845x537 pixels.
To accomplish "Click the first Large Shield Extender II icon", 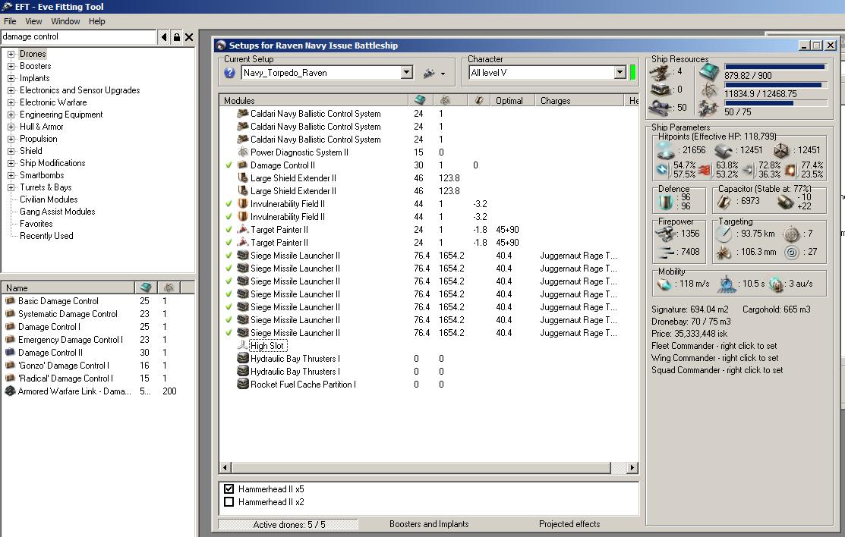I will coord(242,177).
